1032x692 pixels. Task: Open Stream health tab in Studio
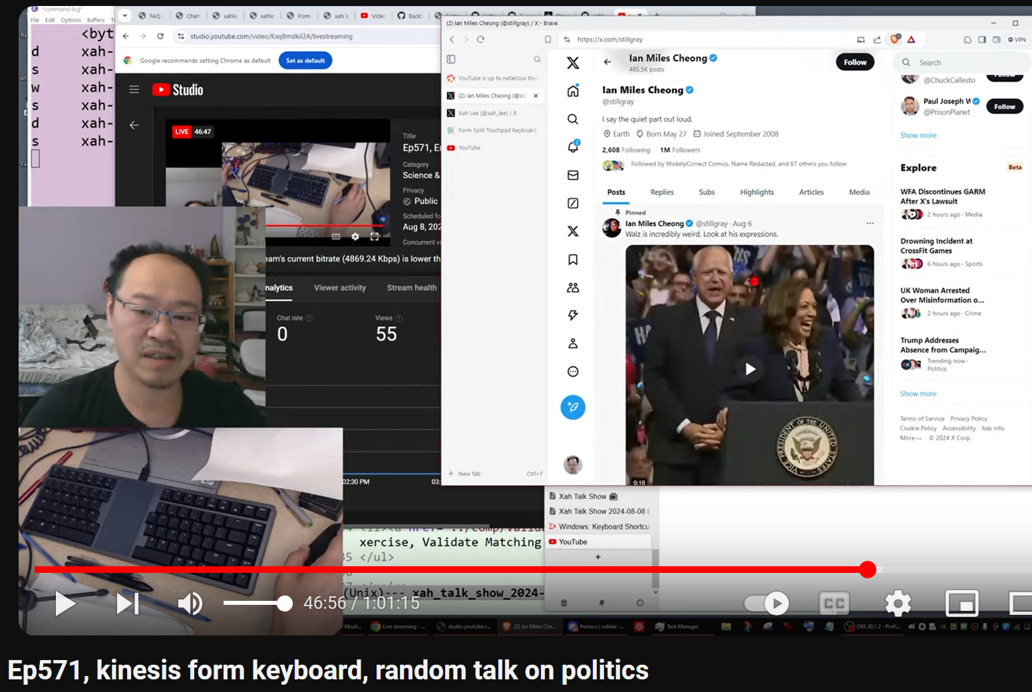tap(411, 287)
